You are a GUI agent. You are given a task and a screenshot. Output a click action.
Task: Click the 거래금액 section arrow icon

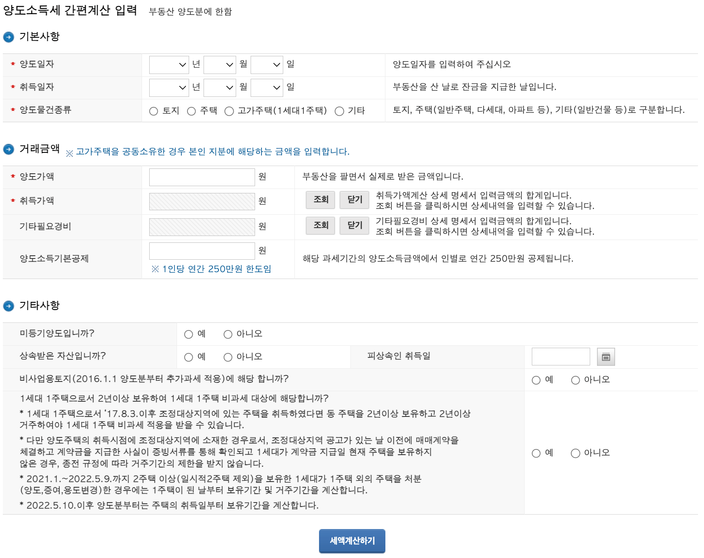pyautogui.click(x=9, y=150)
